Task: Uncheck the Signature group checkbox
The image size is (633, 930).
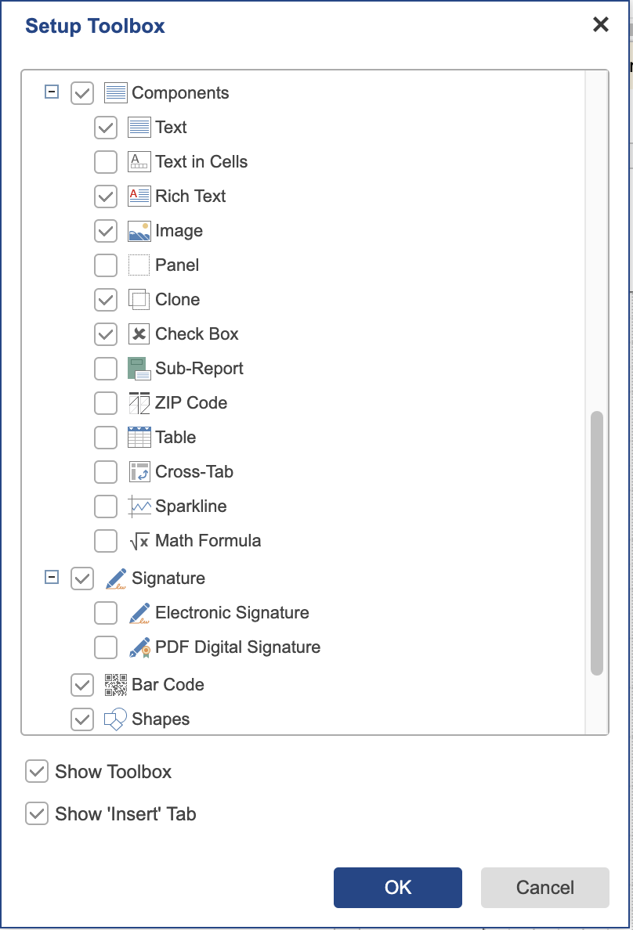Action: click(82, 579)
